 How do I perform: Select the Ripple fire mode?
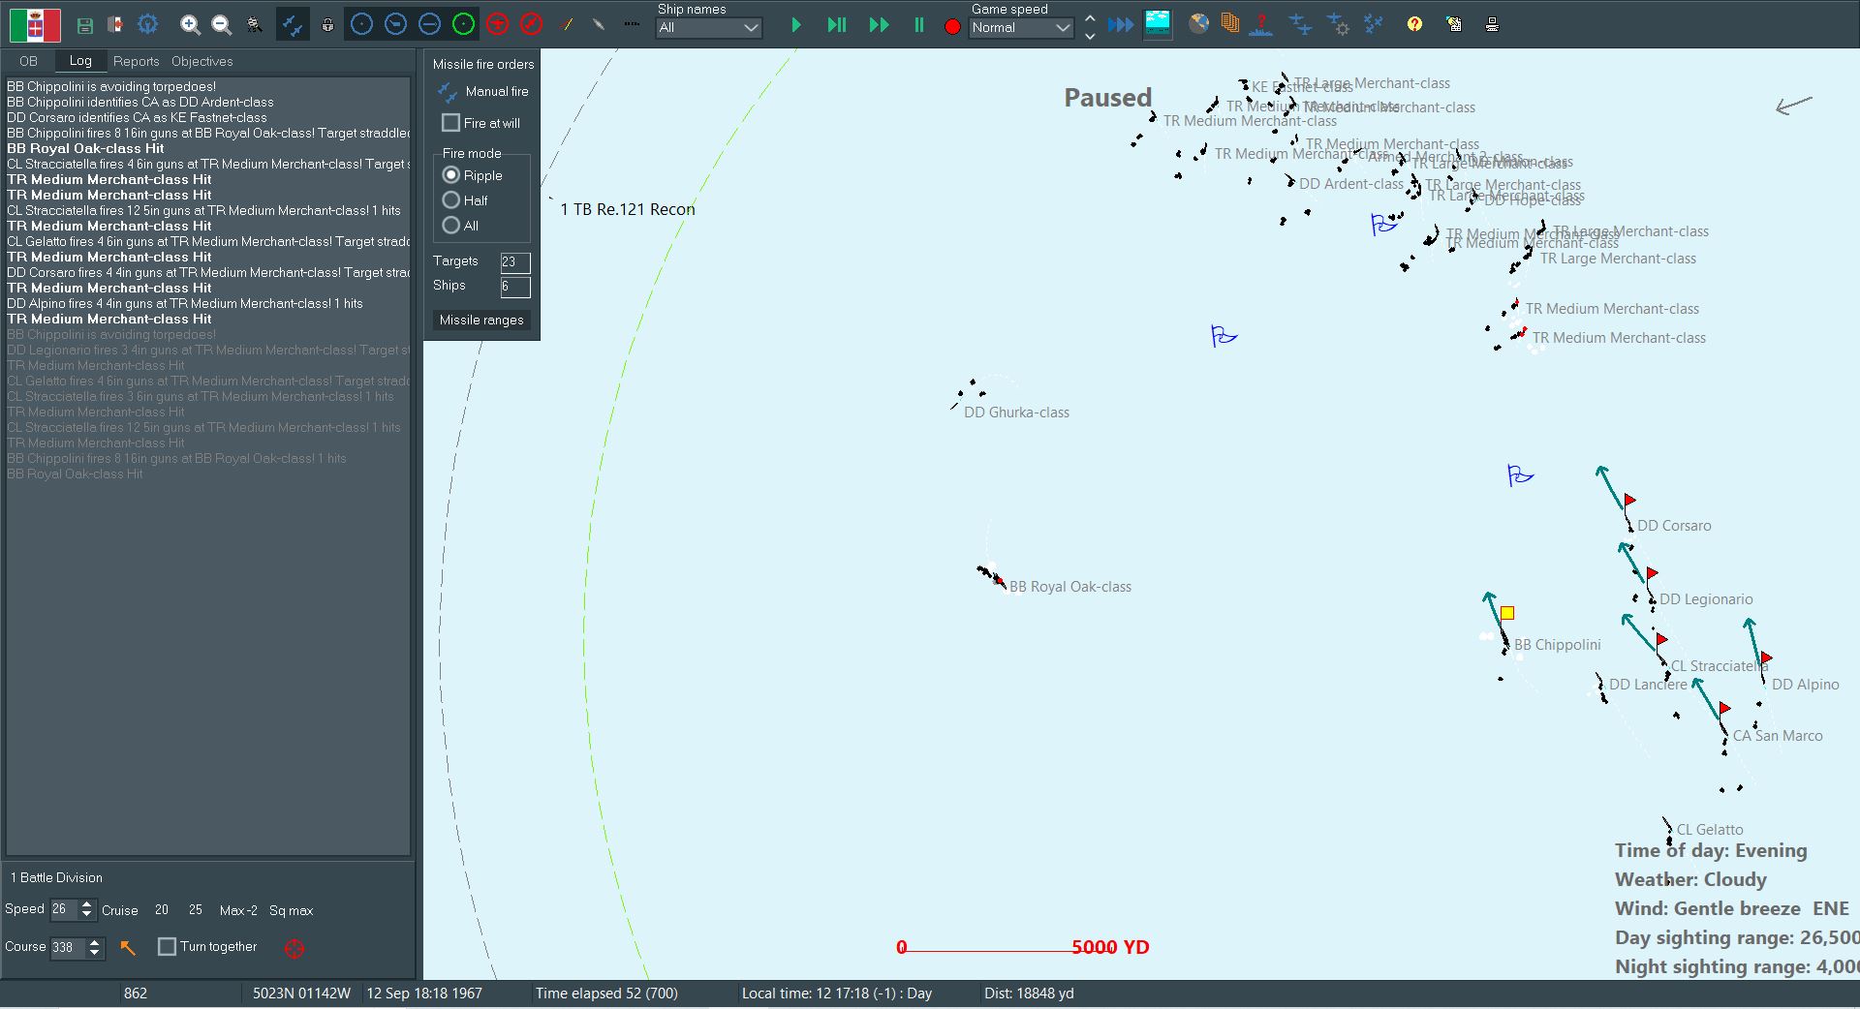click(x=450, y=175)
